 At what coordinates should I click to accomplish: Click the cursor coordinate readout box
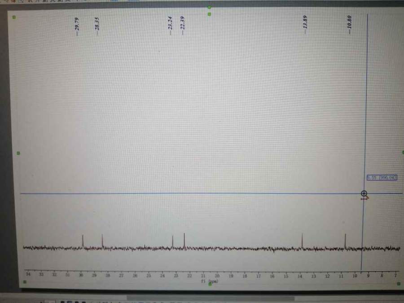(x=382, y=177)
